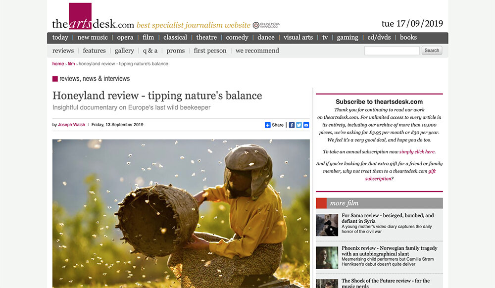Click the Share text link
495x288 pixels.
click(278, 125)
